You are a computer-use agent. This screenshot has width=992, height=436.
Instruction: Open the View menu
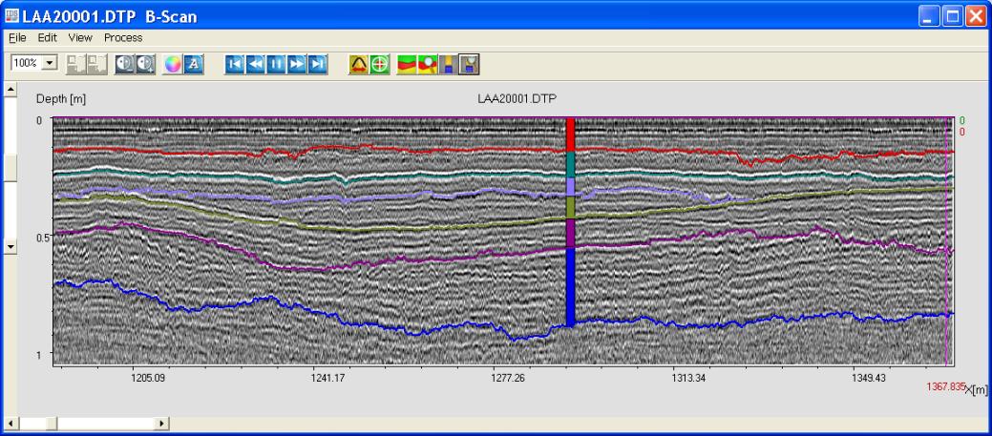(x=80, y=38)
